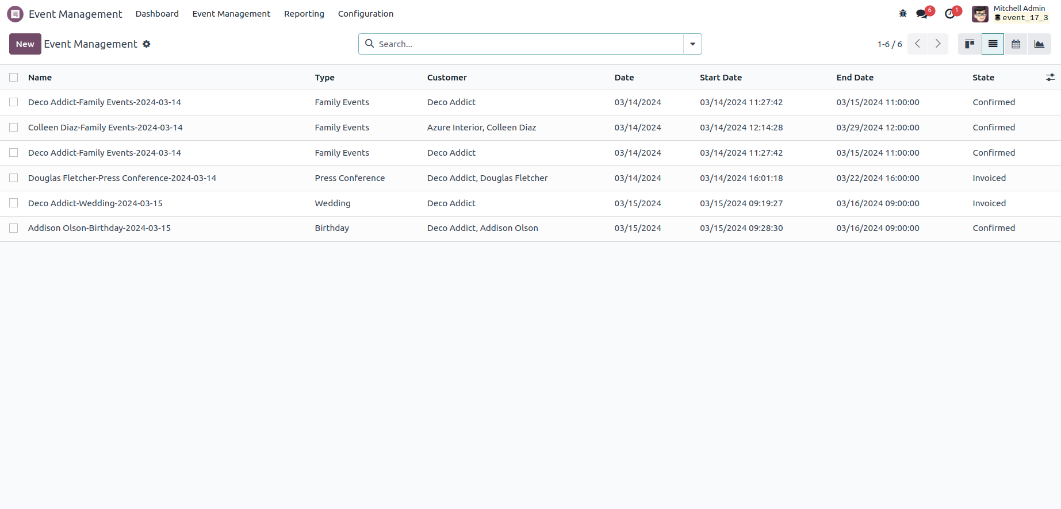Open optional columns settings toggle

(x=1050, y=78)
